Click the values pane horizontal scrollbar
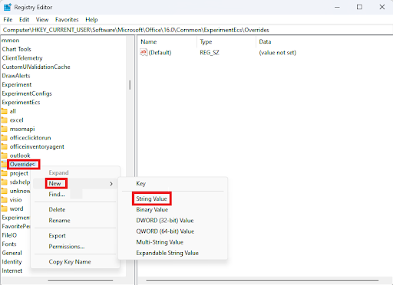Viewport: 393px width, 285px height. (x=263, y=280)
